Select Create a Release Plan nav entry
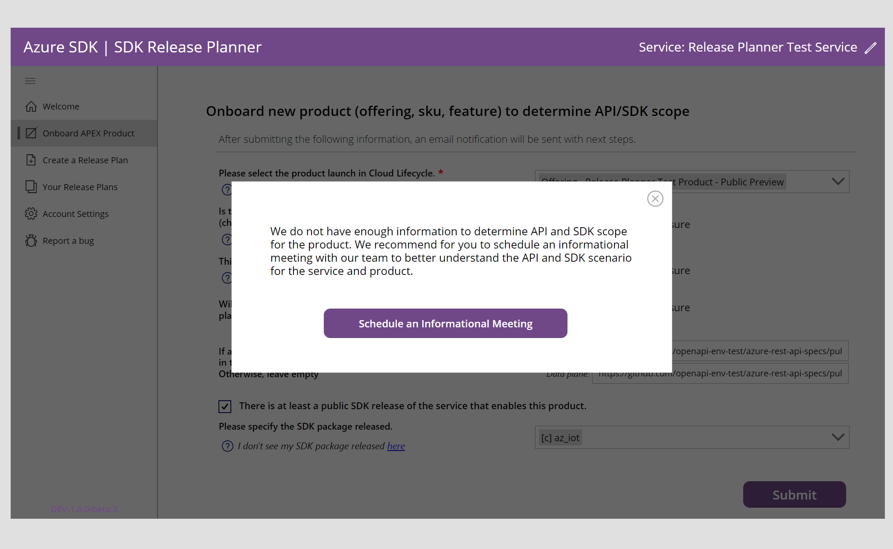This screenshot has height=549, width=893. point(85,160)
